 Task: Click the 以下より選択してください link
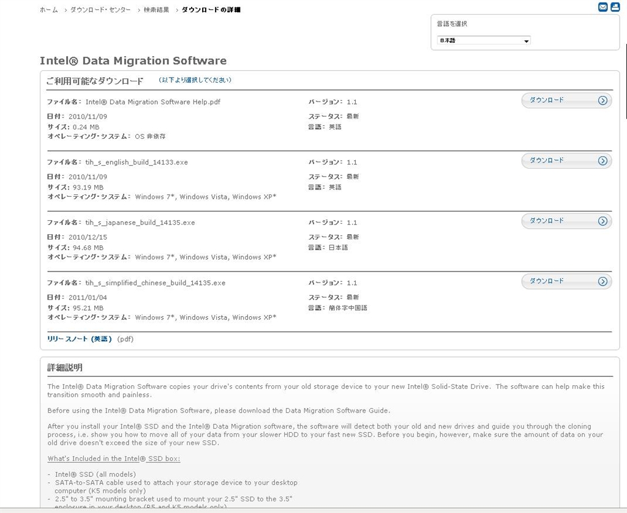(195, 80)
